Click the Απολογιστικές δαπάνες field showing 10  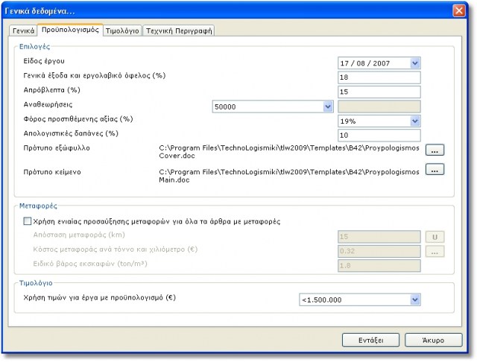[379, 135]
